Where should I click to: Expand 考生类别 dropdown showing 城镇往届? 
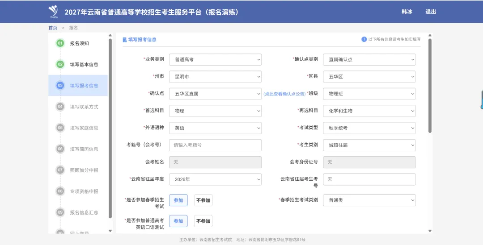(369, 145)
